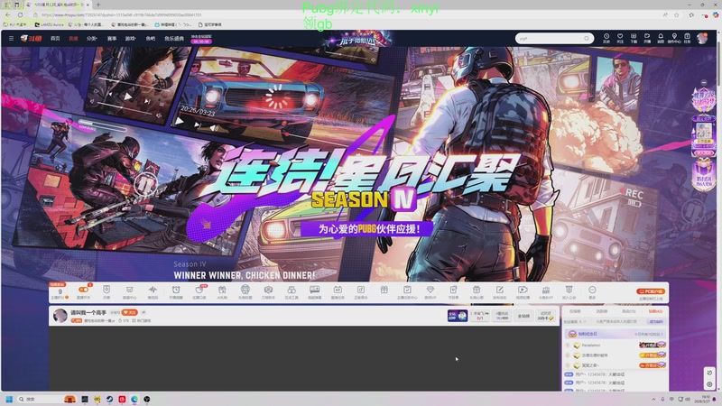Open the interactive tools circles icon
This screenshot has height=406, width=722.
tap(292, 291)
